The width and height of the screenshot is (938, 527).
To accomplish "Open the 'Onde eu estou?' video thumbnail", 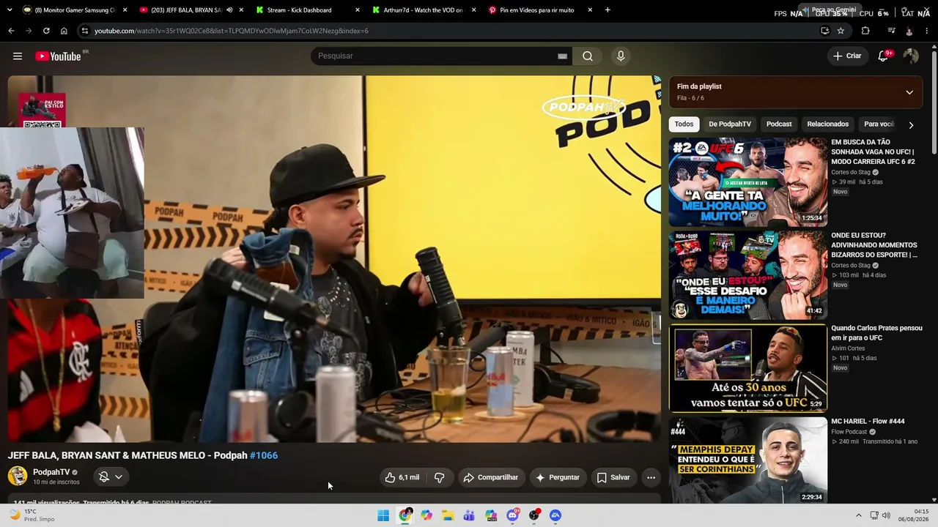I will pos(747,275).
